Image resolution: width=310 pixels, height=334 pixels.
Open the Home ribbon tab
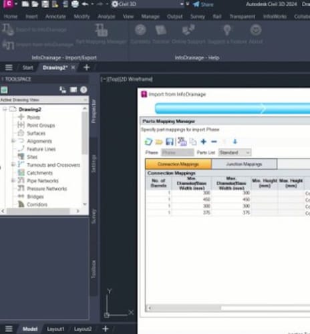pos(11,17)
